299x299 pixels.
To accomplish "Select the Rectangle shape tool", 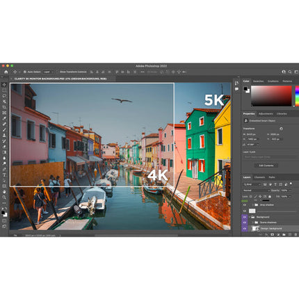I will (4, 186).
